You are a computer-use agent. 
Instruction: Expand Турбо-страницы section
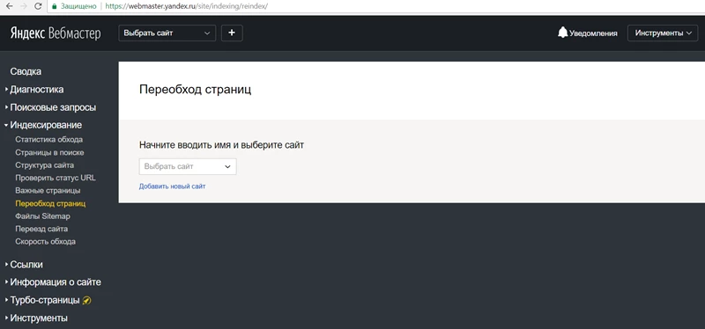45,300
